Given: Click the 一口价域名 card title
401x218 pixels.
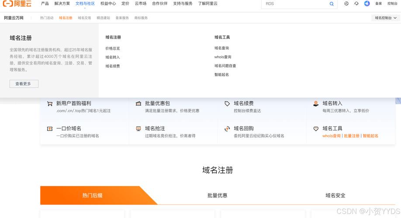Looking at the screenshot, I should tap(69, 128).
